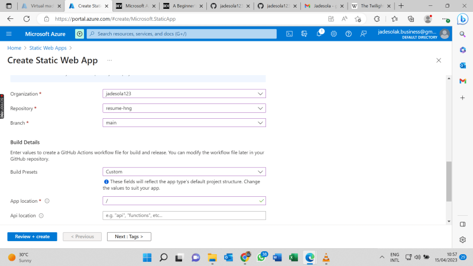473x266 pixels.
Task: Open Azure portal settings gear
Action: coord(333,34)
